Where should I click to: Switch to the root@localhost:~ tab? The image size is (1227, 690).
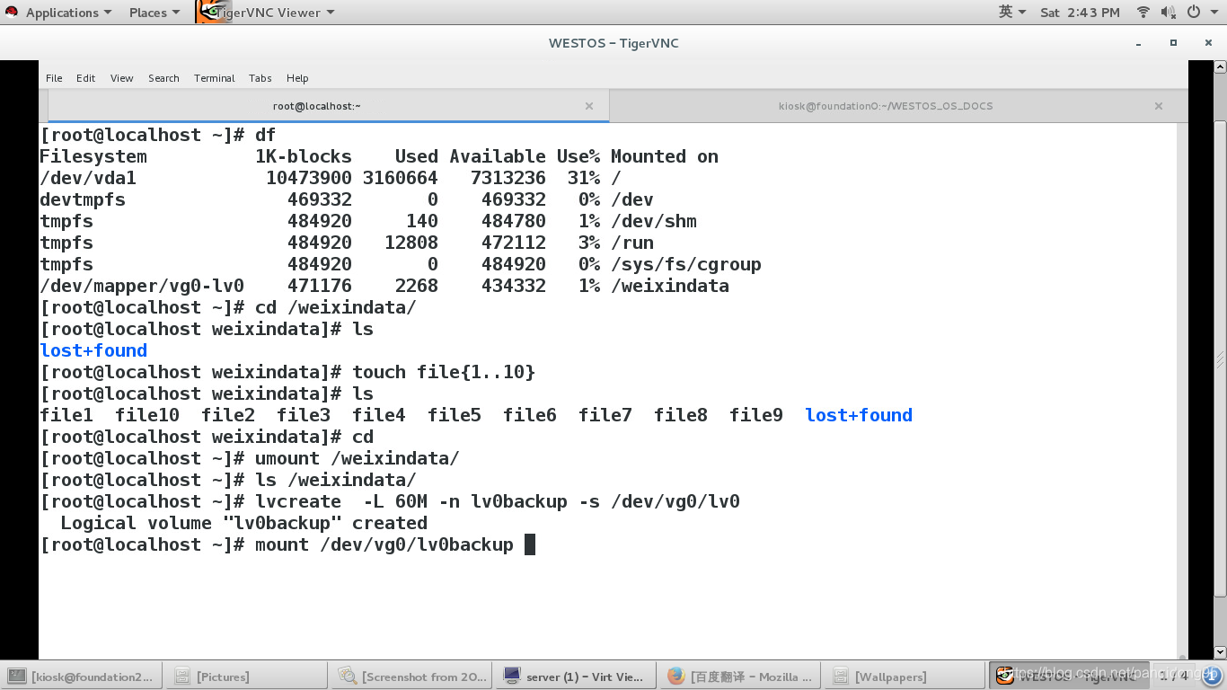[328, 106]
